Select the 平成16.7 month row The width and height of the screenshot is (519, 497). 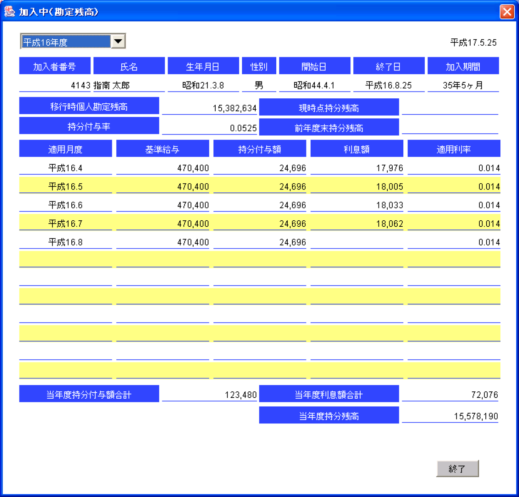pyautogui.click(x=259, y=223)
